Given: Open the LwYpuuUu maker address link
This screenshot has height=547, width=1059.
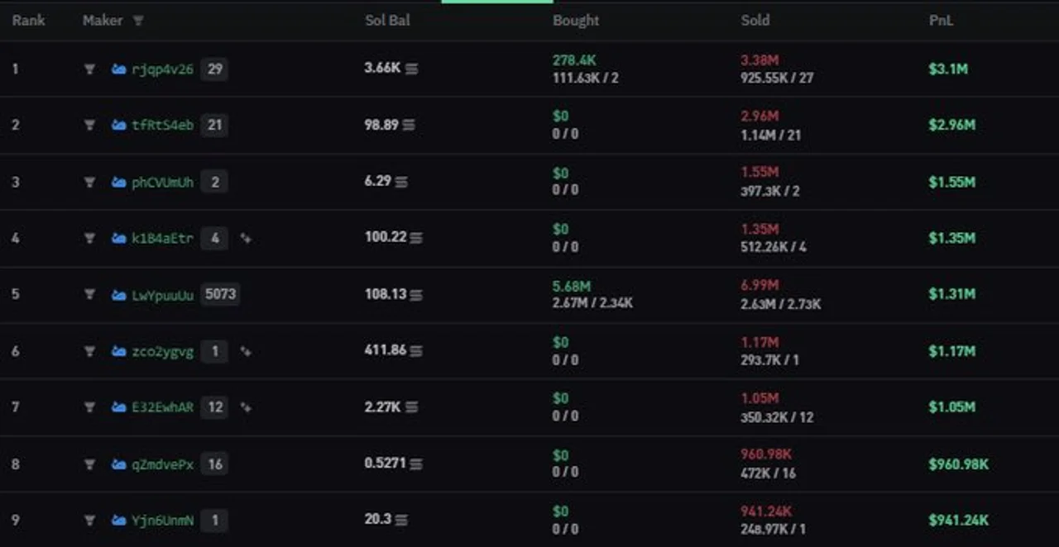Looking at the screenshot, I should [x=162, y=295].
